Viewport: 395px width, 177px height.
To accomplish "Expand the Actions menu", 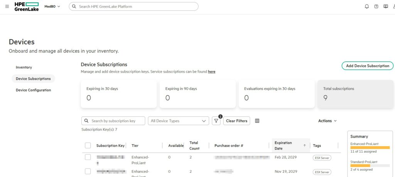I will (327, 121).
